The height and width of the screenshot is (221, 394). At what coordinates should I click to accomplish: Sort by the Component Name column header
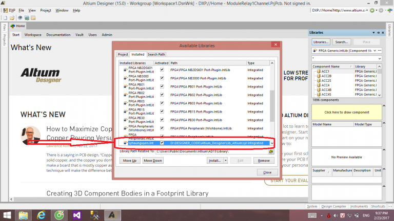(332, 67)
